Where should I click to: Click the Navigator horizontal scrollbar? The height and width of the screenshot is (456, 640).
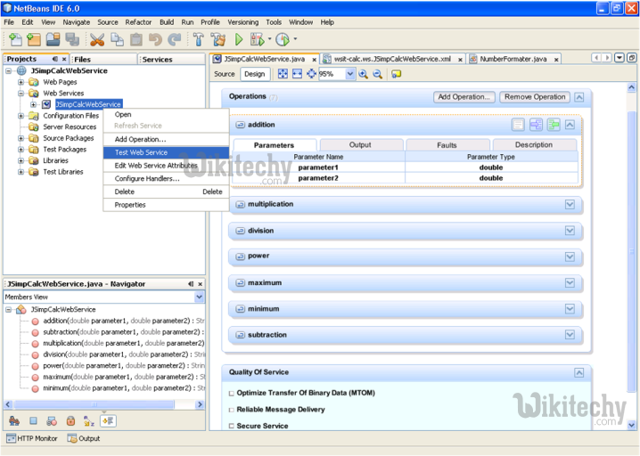tap(94, 404)
